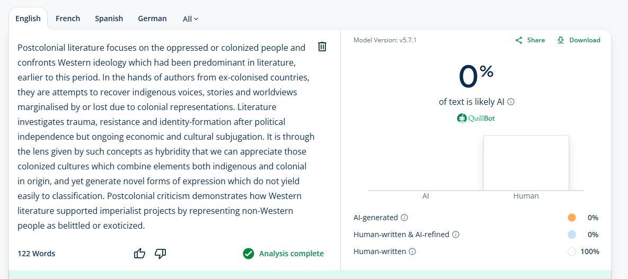Click the blue AI-refined color swatch
This screenshot has width=628, height=279.
[x=571, y=235]
